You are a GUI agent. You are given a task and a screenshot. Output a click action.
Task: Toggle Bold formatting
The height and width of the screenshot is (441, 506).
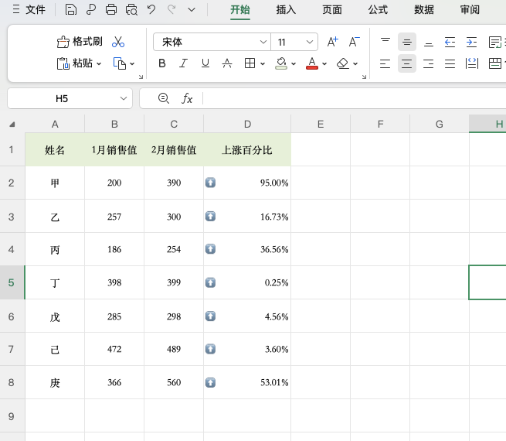[x=162, y=63]
